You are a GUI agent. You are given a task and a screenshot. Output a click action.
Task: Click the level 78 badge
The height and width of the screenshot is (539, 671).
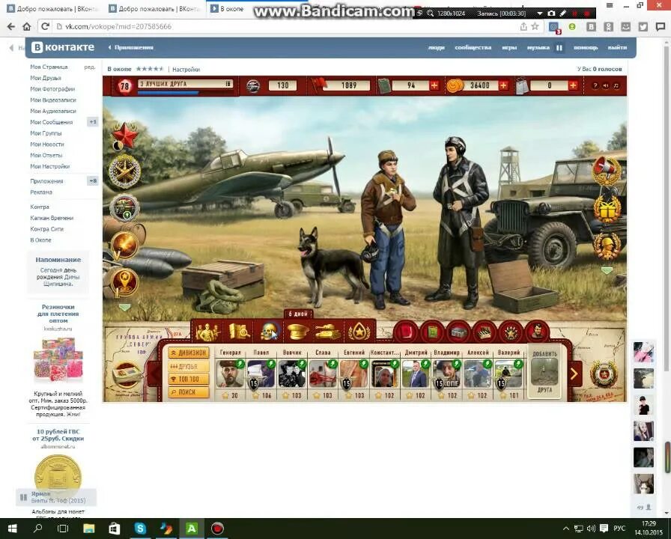(x=124, y=86)
